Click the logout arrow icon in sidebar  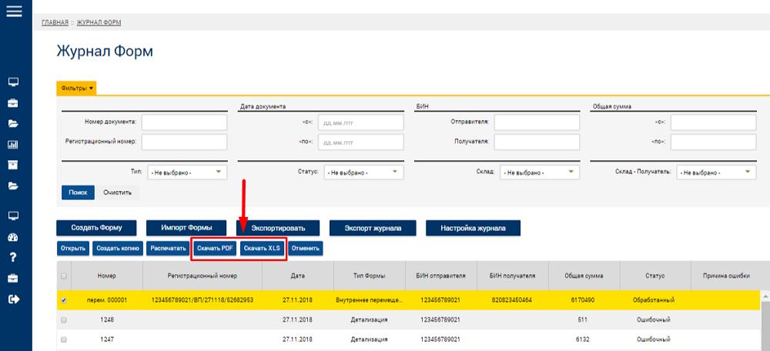click(x=14, y=299)
